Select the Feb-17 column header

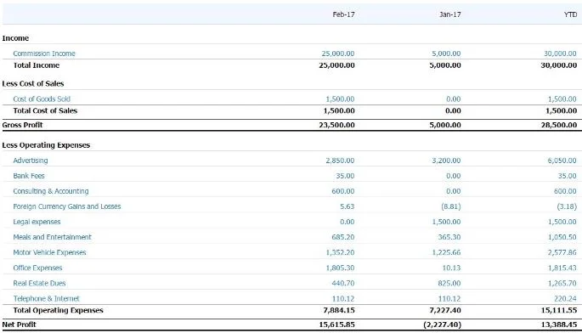coord(344,14)
